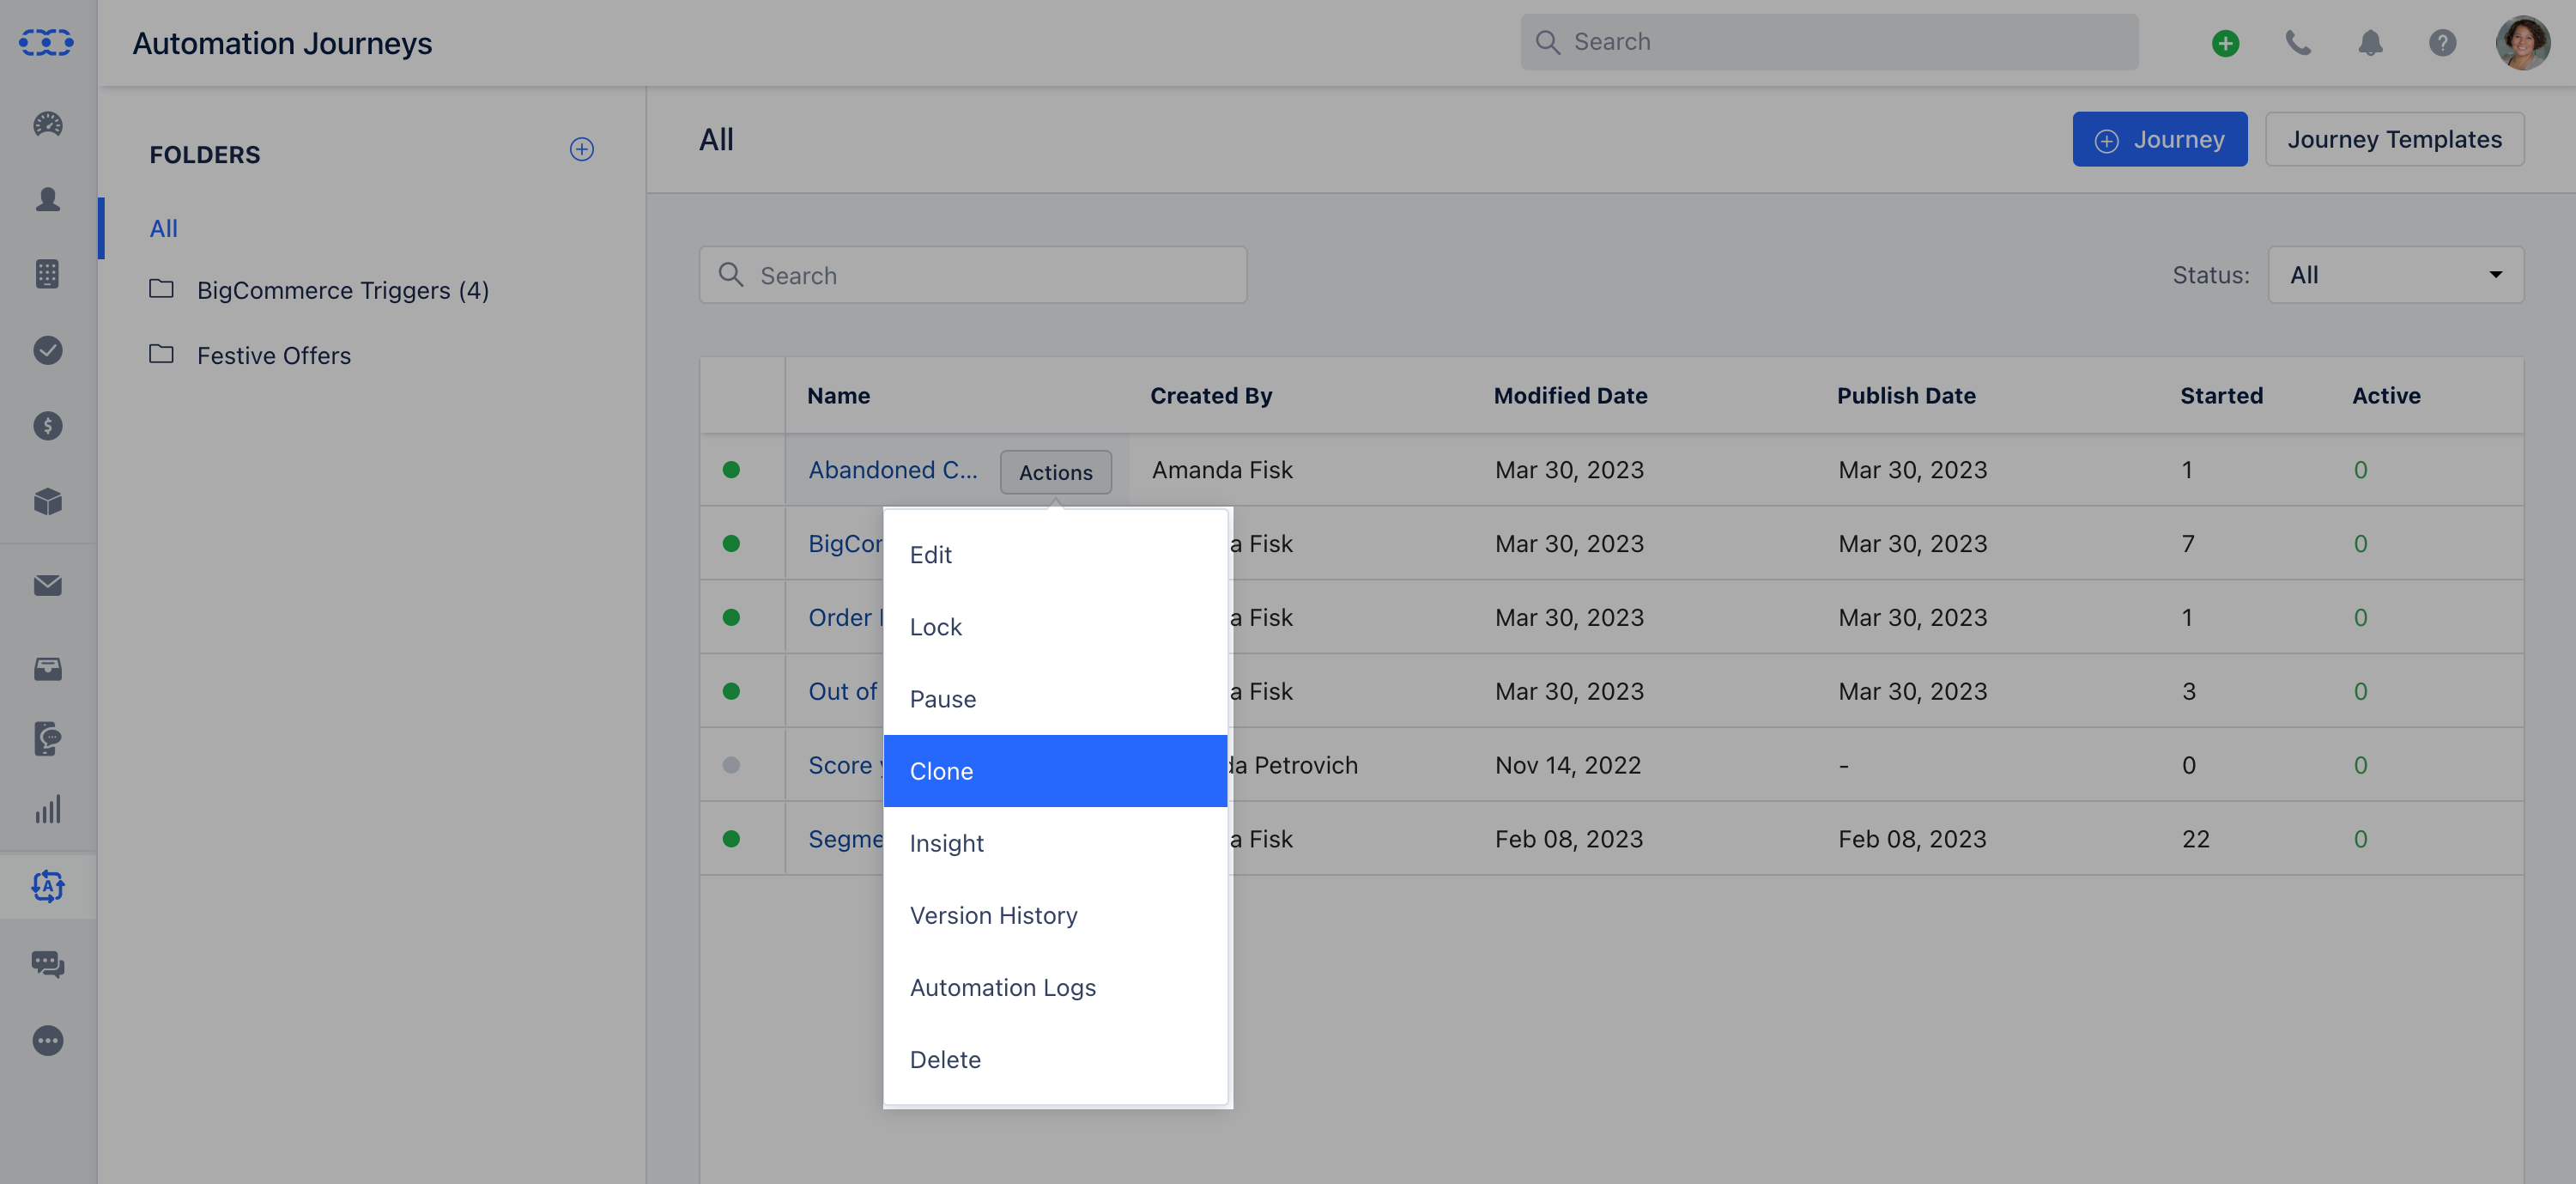This screenshot has width=2576, height=1184.
Task: Open the user profile avatar
Action: pos(2522,43)
